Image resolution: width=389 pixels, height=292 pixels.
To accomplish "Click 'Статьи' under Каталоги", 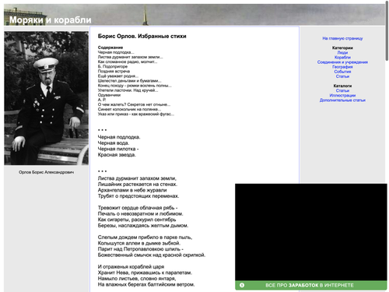I will coord(342,90).
